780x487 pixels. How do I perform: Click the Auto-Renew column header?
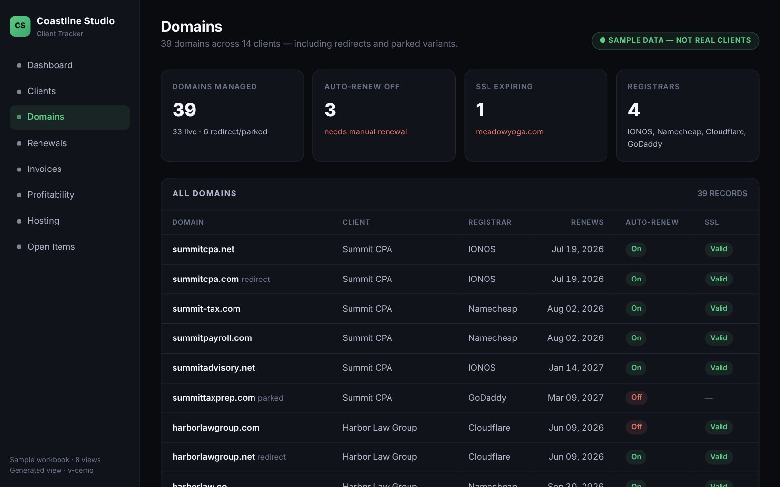coord(652,222)
